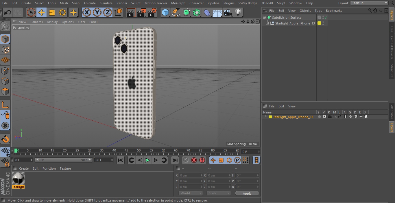
Task: Open the MoGraph menu
Action: [x=178, y=3]
